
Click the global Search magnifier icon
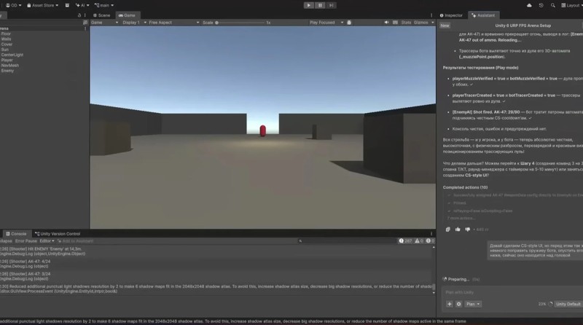553,5
